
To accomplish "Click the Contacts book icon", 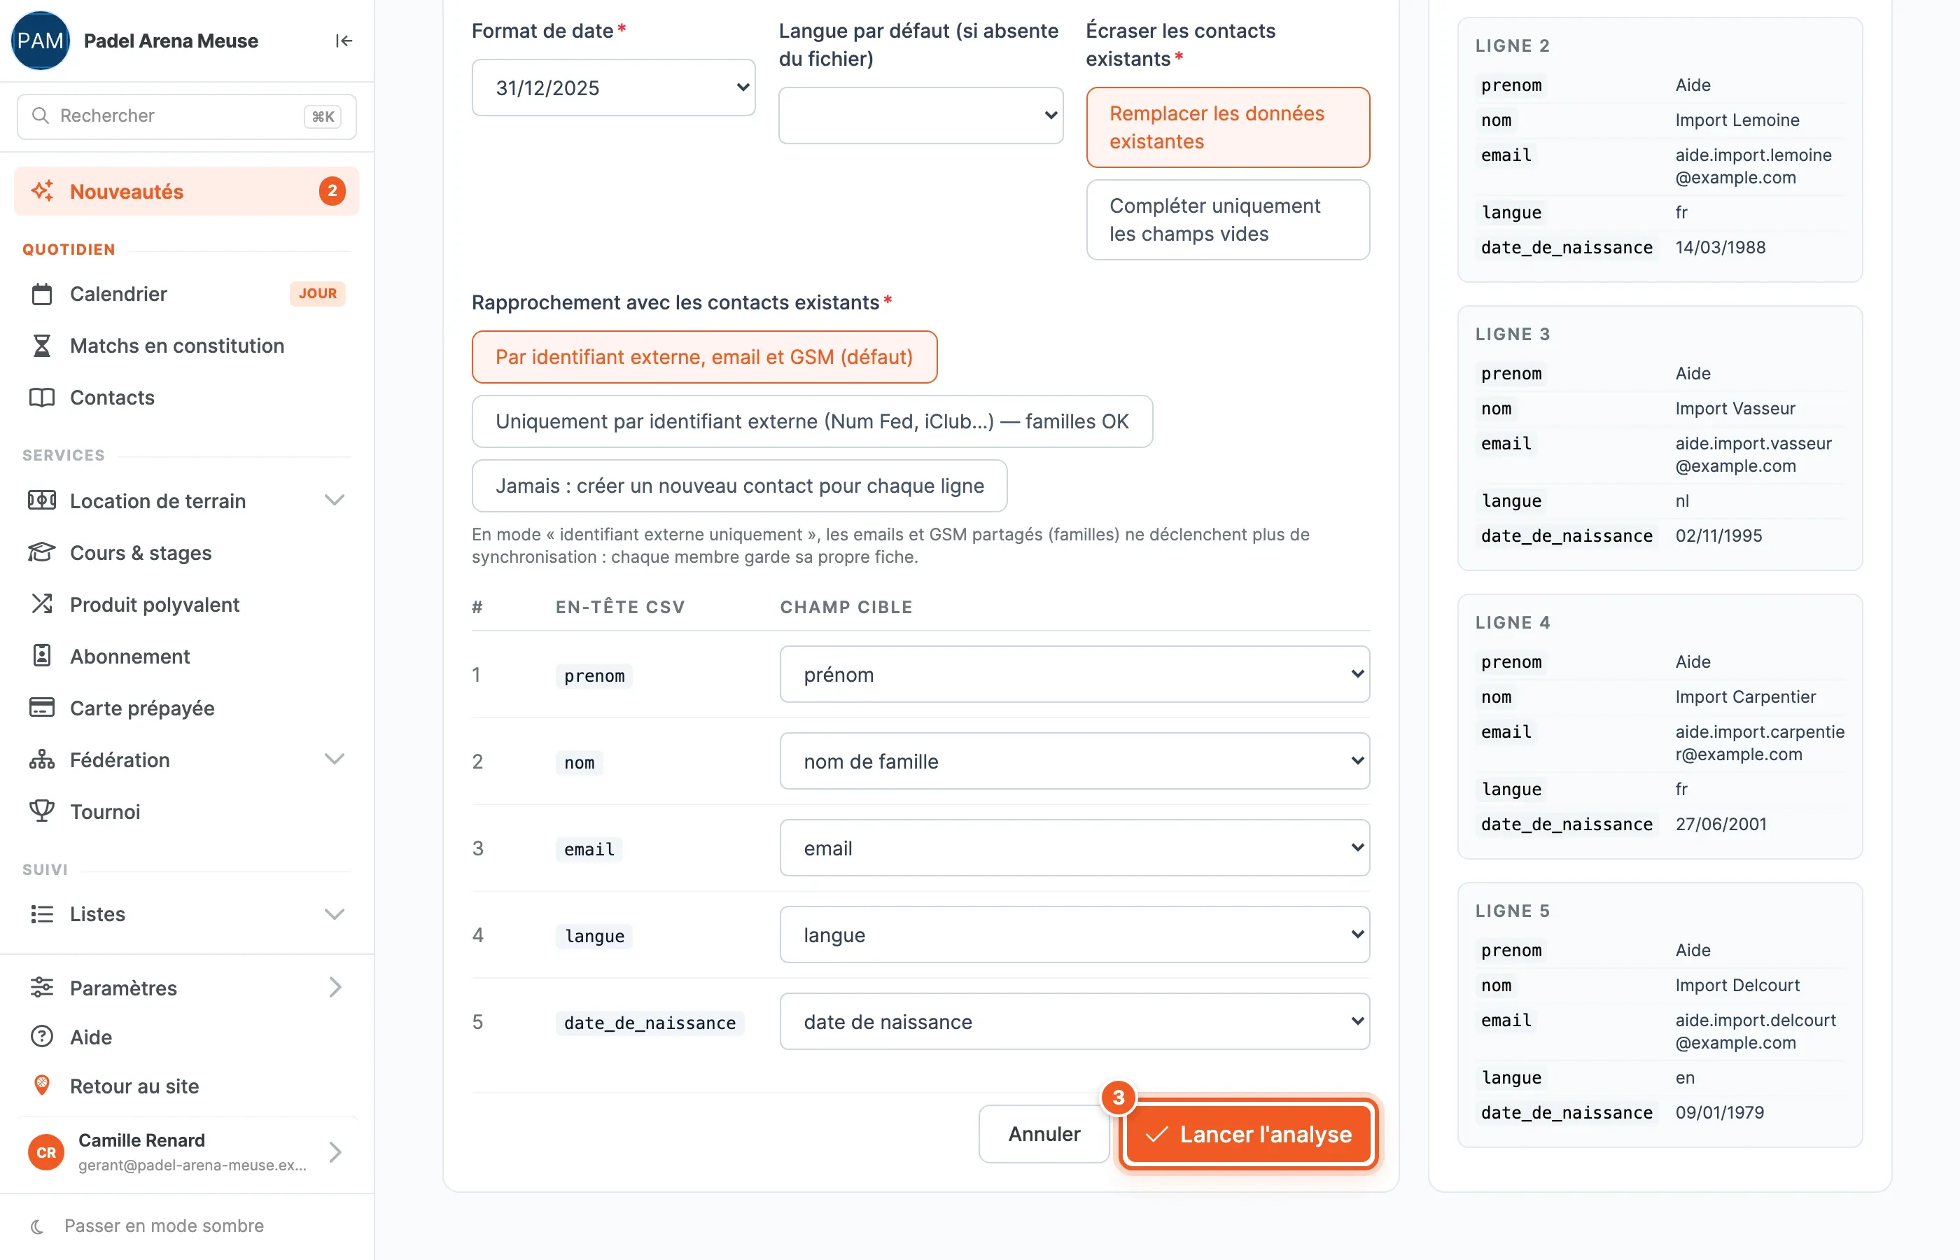I will click(x=42, y=398).
